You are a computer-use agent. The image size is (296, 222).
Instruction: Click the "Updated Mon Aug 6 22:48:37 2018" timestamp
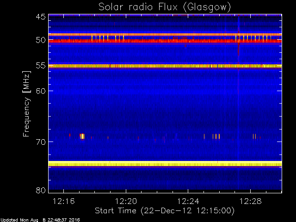pyautogui.click(x=40, y=220)
